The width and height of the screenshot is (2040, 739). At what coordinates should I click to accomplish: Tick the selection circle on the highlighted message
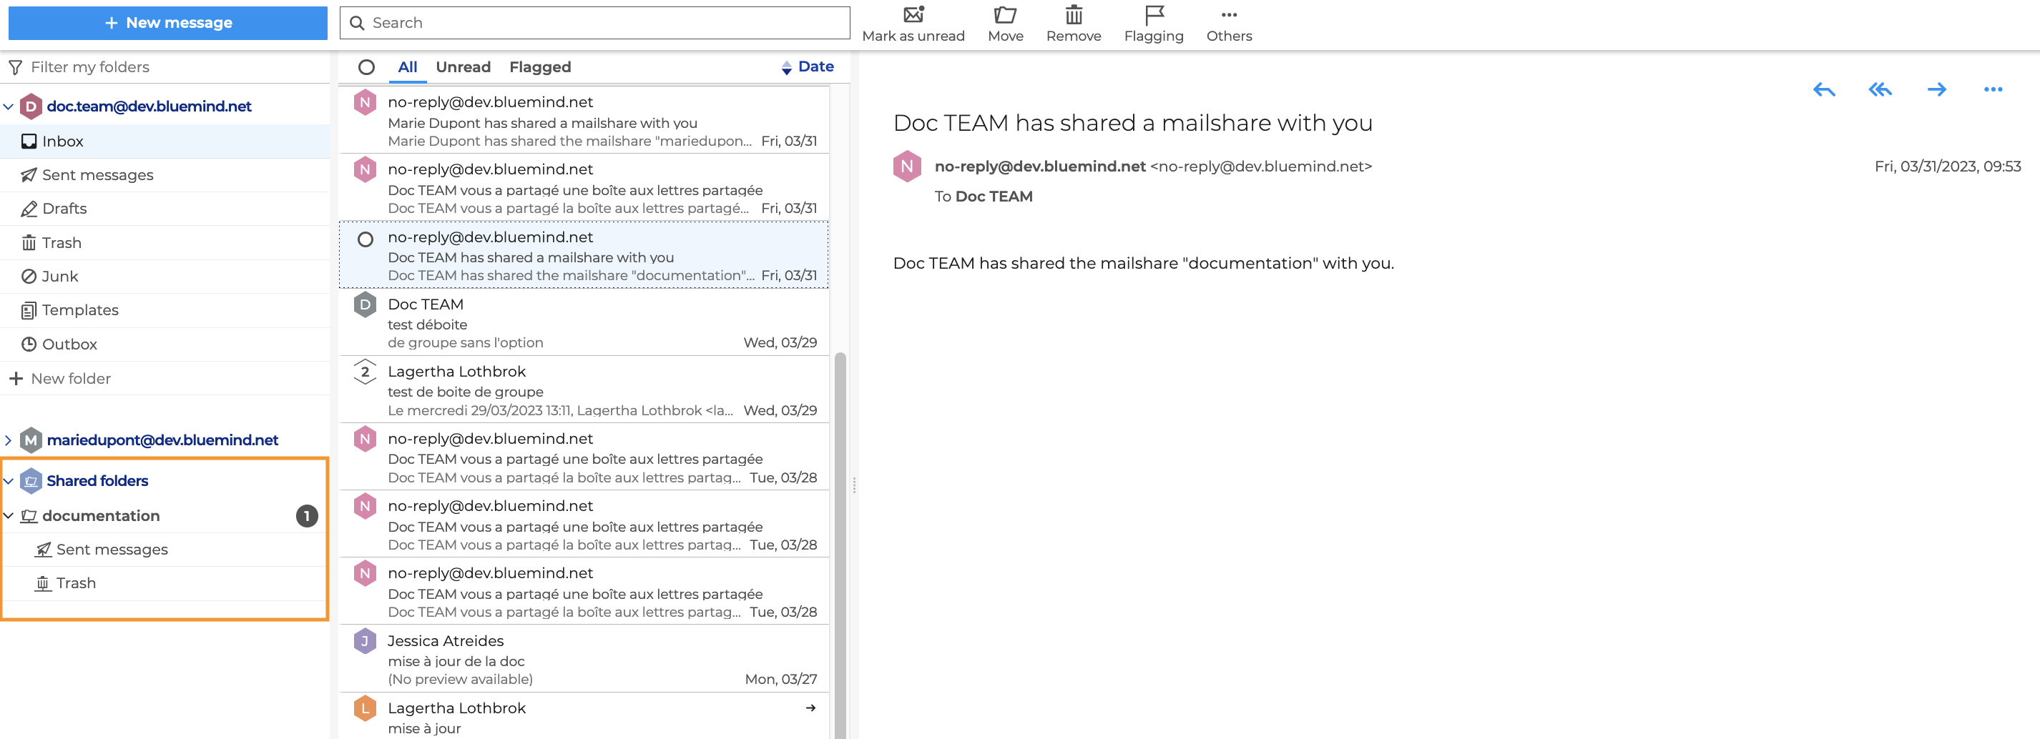pos(365,239)
